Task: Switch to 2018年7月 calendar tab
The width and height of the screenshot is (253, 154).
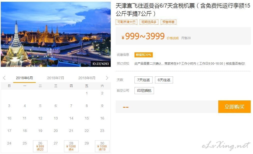Action: coord(55,78)
